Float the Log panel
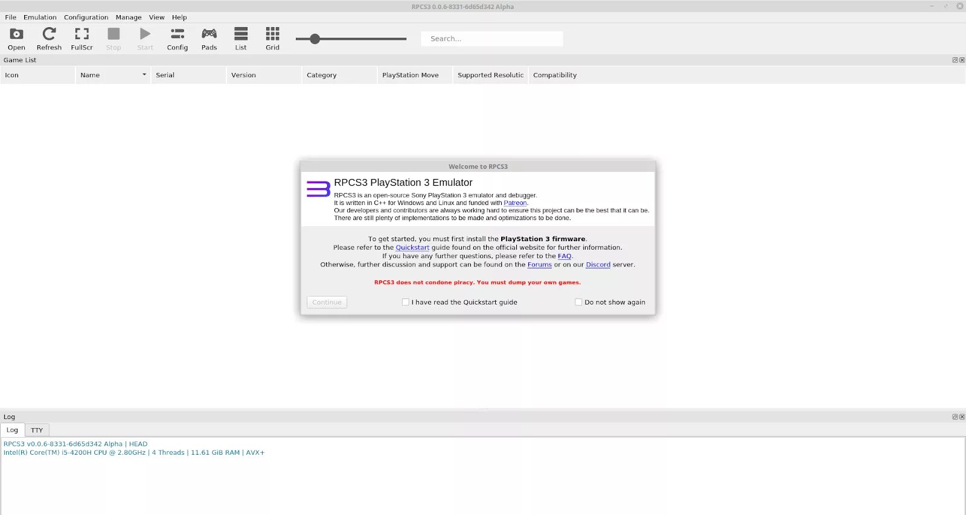Image resolution: width=966 pixels, height=515 pixels. (955, 417)
